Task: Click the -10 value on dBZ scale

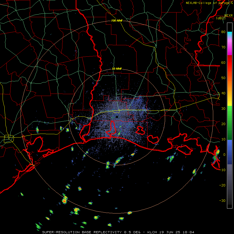Action: [222, 170]
